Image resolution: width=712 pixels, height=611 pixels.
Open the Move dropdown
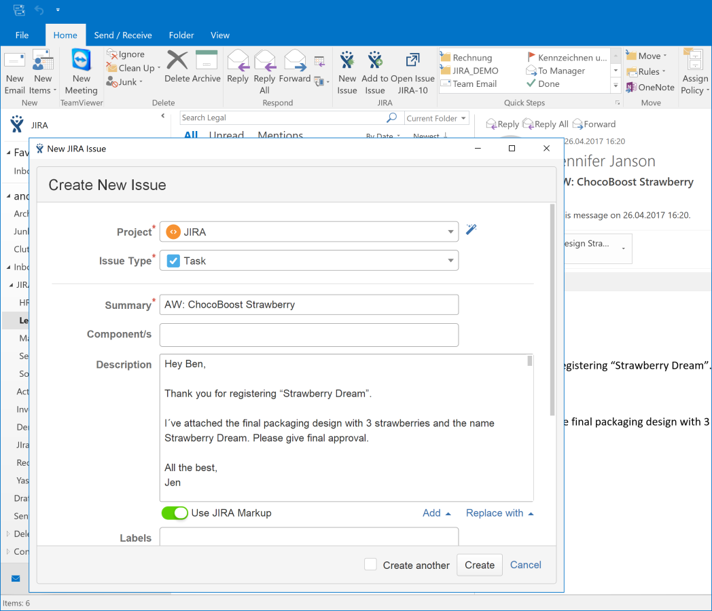(647, 56)
